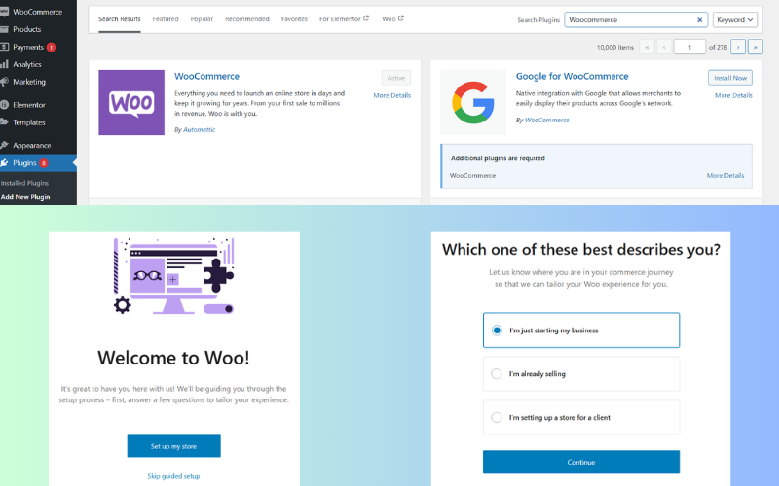The height and width of the screenshot is (486, 779).
Task: Click the Payments menu icon
Action: [4, 47]
